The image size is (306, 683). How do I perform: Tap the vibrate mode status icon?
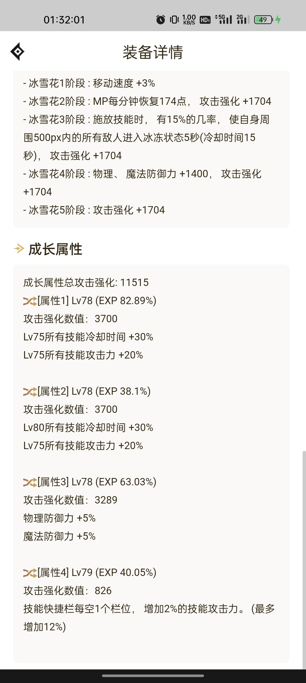coord(174,20)
